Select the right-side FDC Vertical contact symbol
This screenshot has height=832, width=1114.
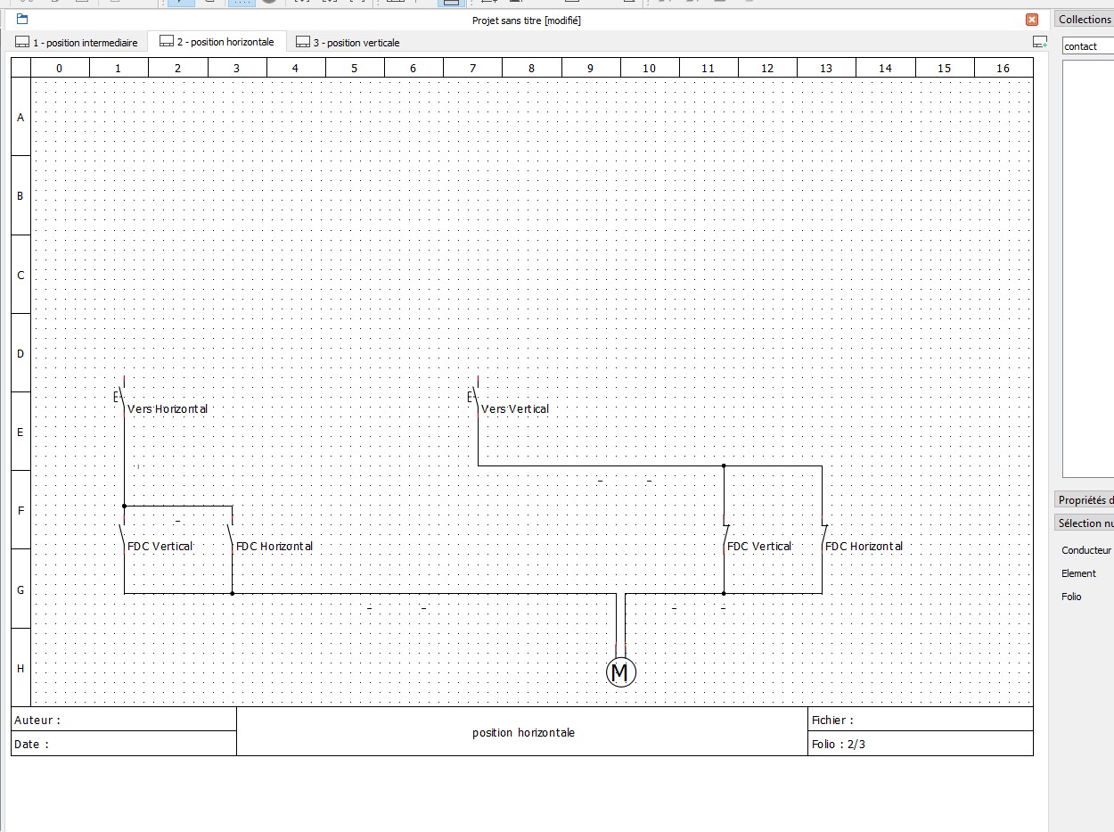[x=725, y=537]
